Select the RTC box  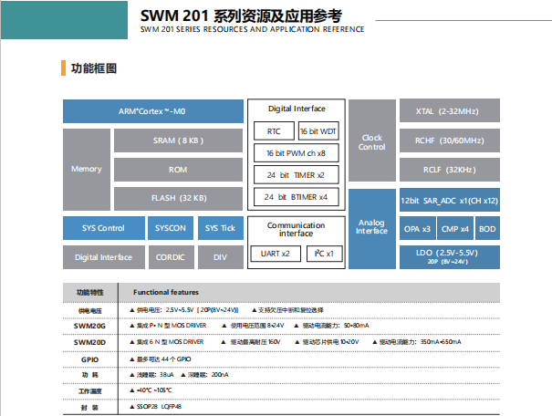(274, 131)
